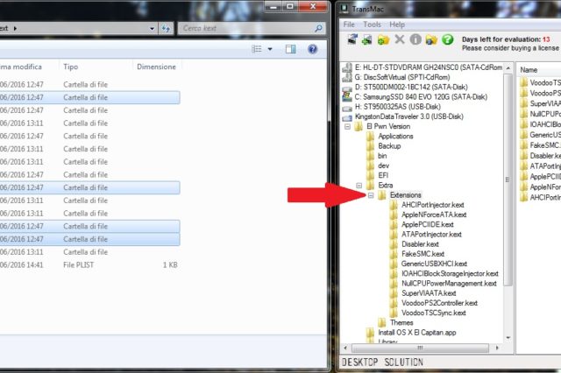Viewport: 561px width, 373px height.
Task: Click the copy files out toolbar icon in TransMac
Action: tap(352, 39)
